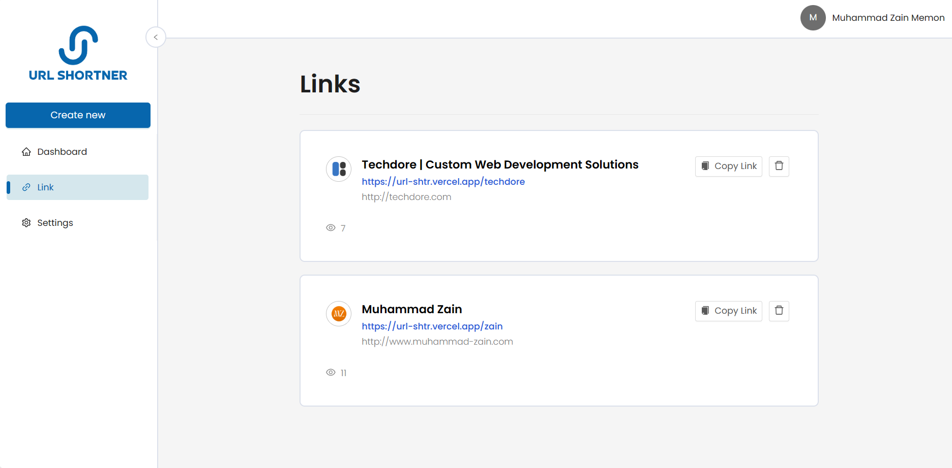
Task: Delete the Techdore link via trash icon
Action: coord(779,166)
